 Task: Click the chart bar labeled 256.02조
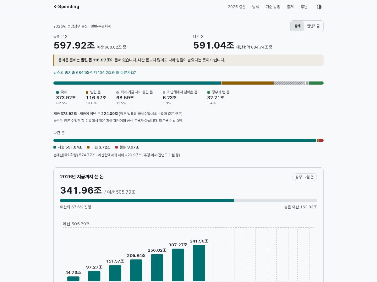click(157, 268)
